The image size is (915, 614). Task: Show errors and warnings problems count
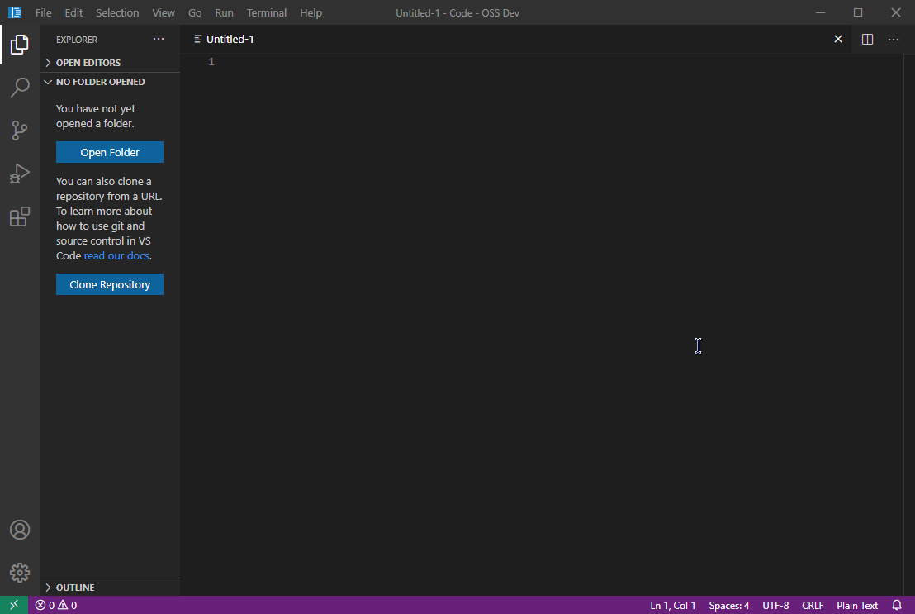coord(56,605)
